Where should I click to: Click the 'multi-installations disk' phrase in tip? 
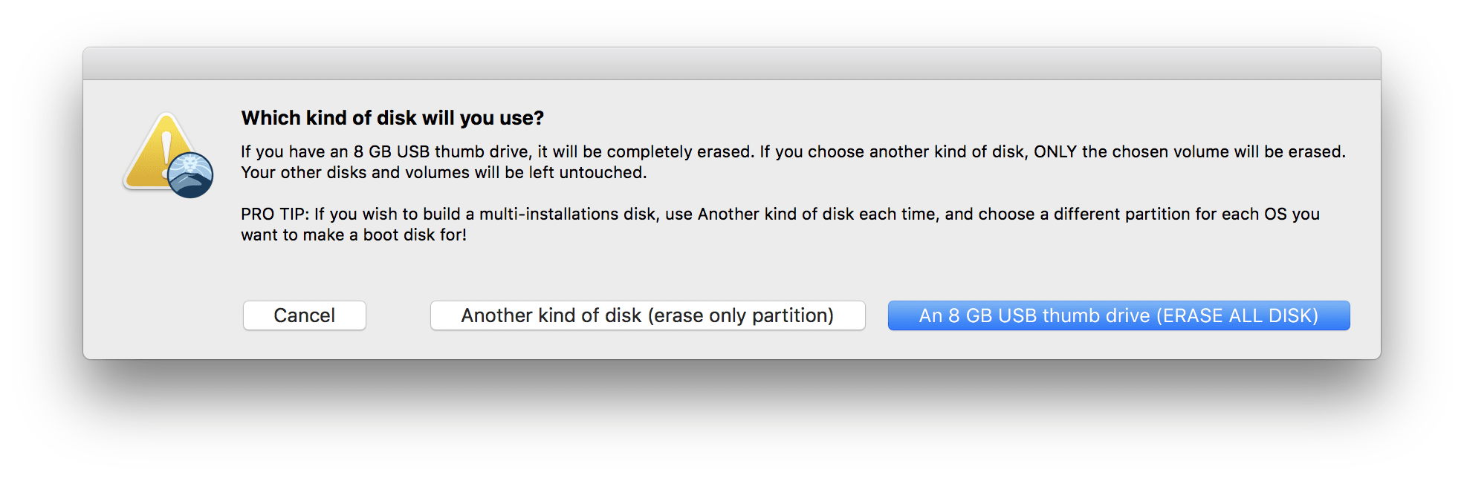tap(568, 215)
